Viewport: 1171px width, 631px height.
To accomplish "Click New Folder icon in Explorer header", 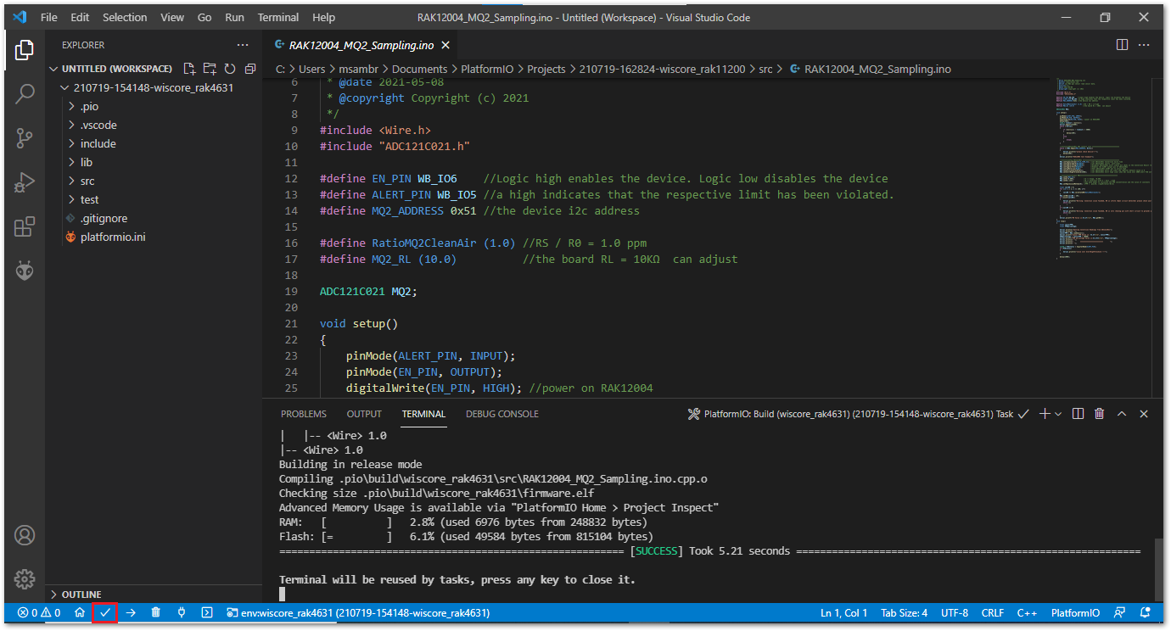I will pyautogui.click(x=210, y=69).
